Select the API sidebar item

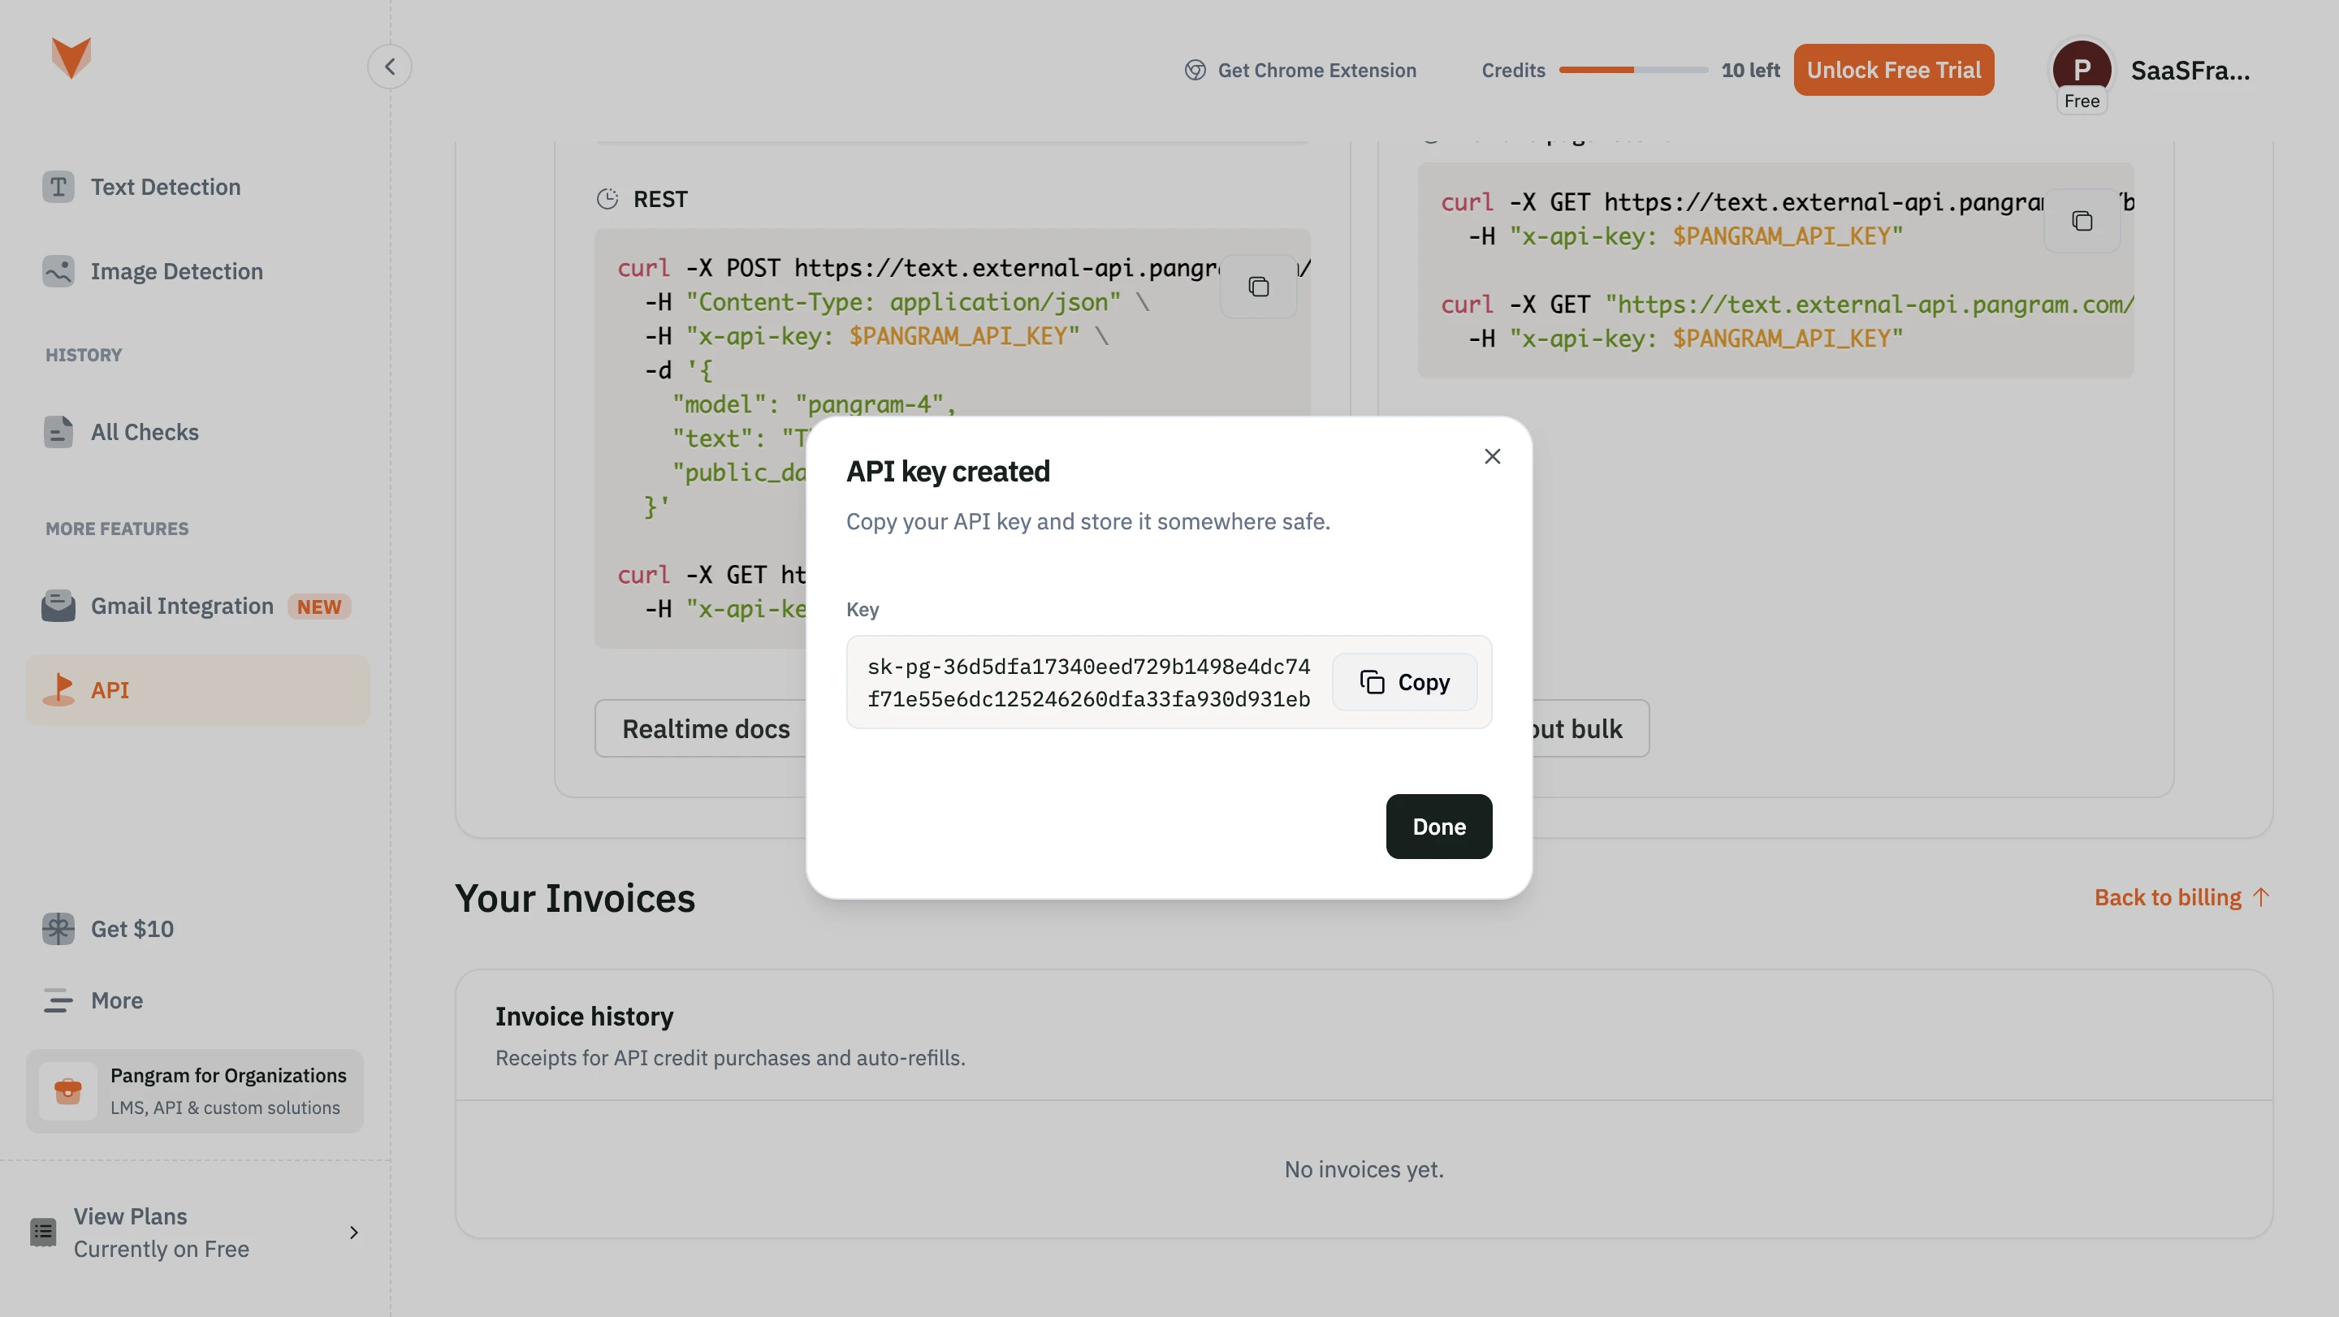click(x=198, y=690)
